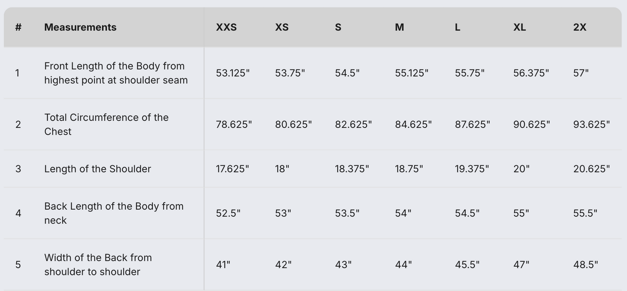Select the 52.5" back length cell
Image resolution: width=627 pixels, height=291 pixels.
coord(228,213)
